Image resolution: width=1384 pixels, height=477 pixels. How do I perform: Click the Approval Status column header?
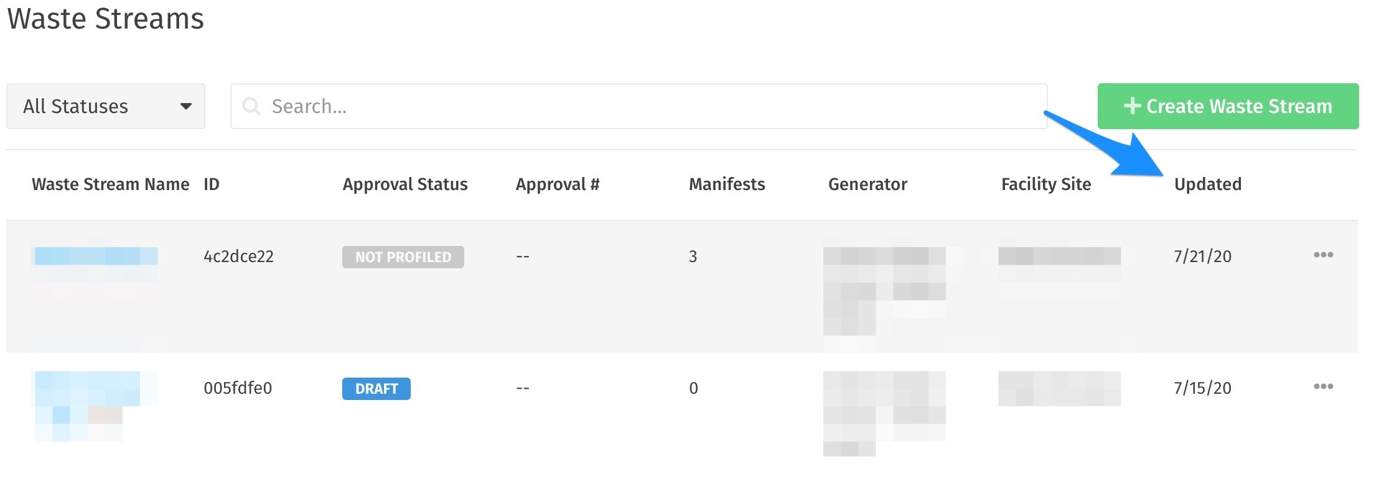405,184
